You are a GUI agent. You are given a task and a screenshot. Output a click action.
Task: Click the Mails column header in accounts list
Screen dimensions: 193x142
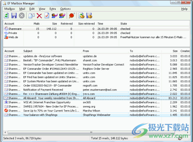(32, 24)
